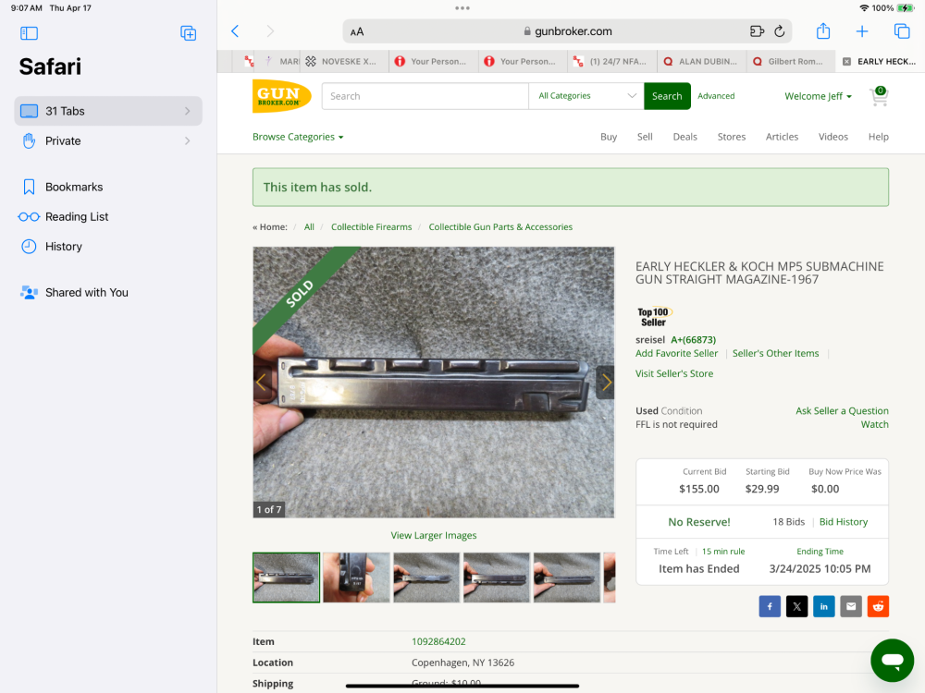Share the listing on Reddit
The image size is (925, 693).
(878, 606)
